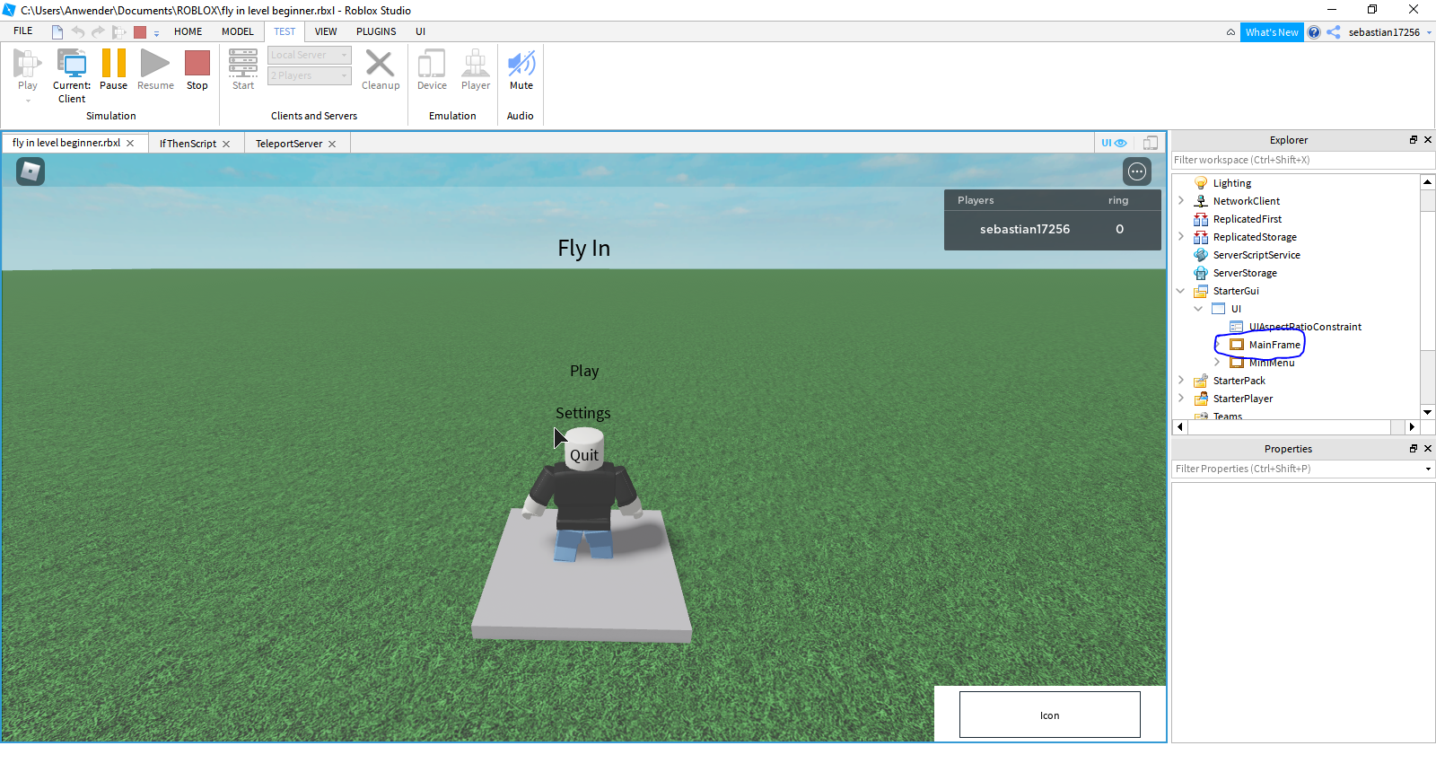Viewport: 1436px width, 772px height.
Task: Open the Local Server dropdown
Action: pos(310,55)
